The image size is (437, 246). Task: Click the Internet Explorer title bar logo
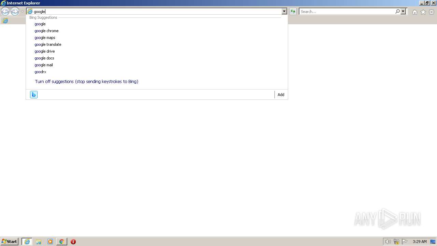(3, 3)
